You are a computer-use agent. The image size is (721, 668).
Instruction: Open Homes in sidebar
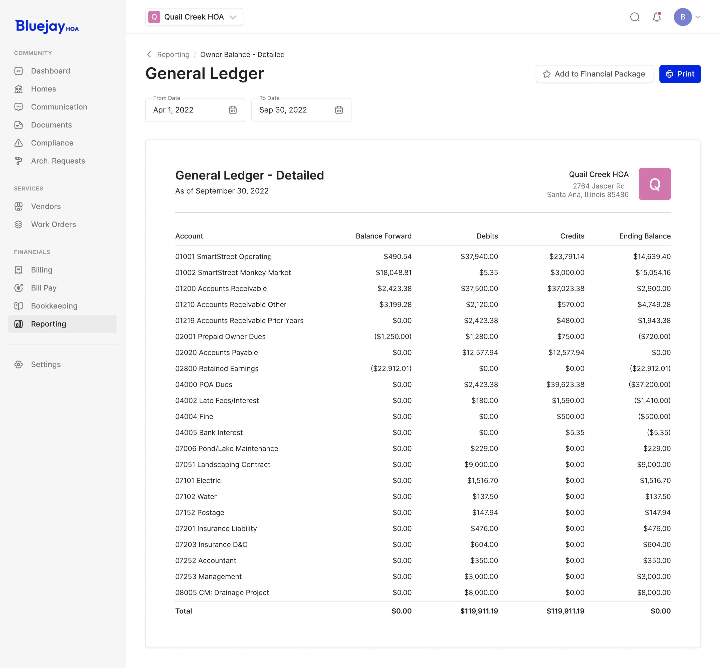(x=62, y=89)
